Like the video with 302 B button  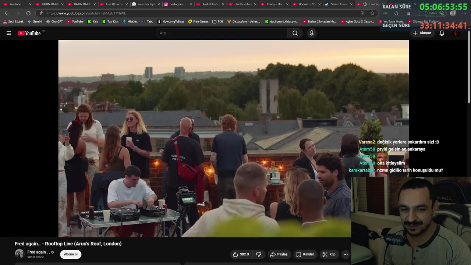pos(241,254)
